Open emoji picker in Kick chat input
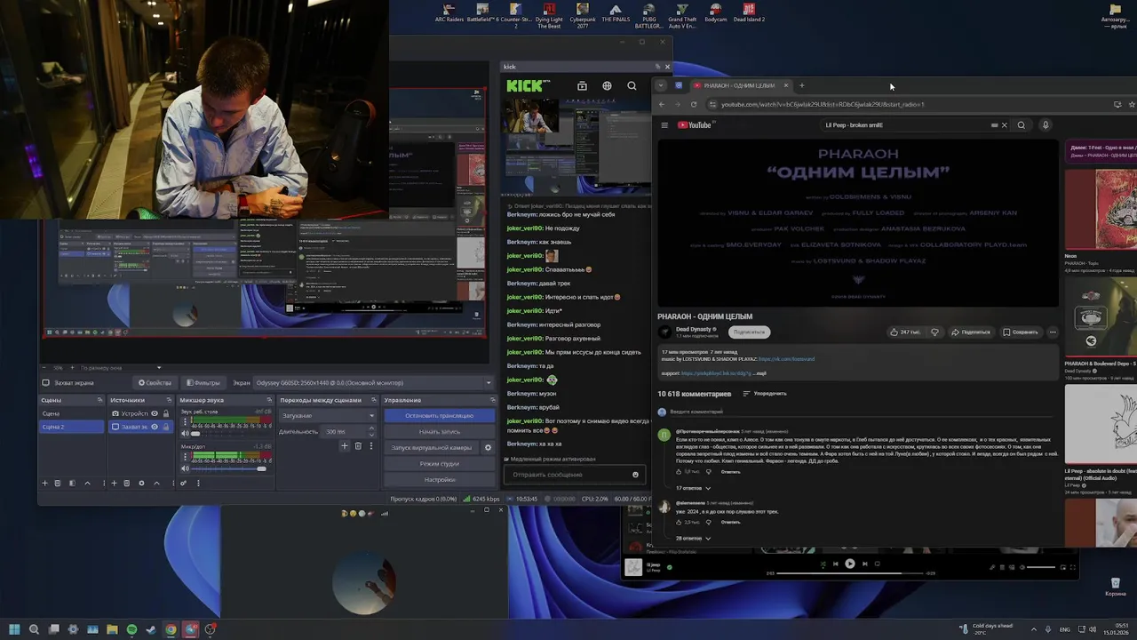1137x640 pixels. pyautogui.click(x=635, y=475)
